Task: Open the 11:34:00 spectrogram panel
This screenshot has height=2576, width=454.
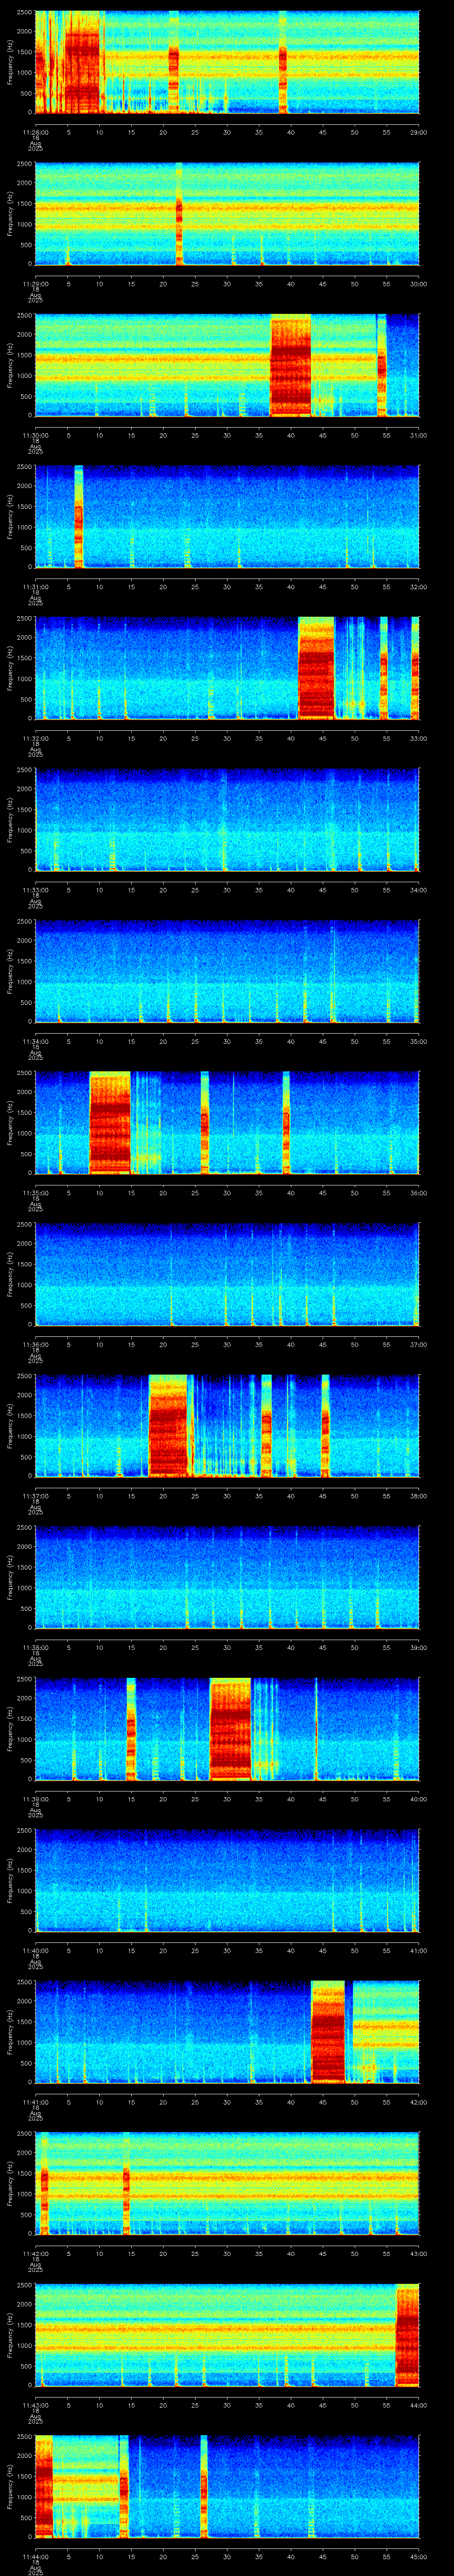Action: [x=227, y=971]
